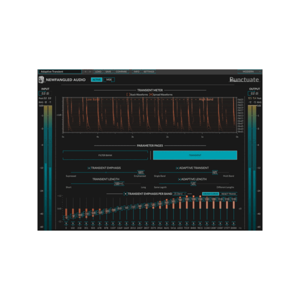Click the SAVE preset button
The image size is (300, 300).
(108, 71)
